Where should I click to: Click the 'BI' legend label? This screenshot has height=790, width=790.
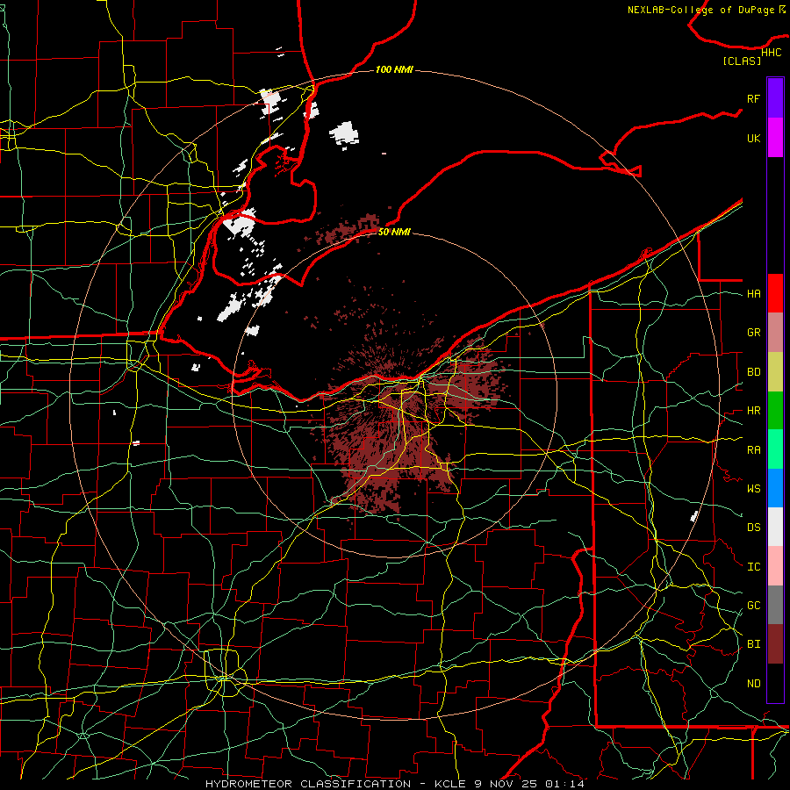[753, 644]
